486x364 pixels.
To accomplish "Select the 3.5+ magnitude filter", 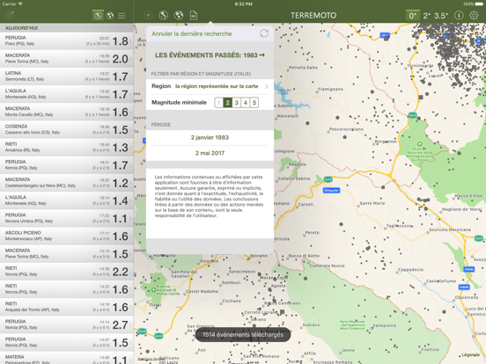I will coord(441,16).
